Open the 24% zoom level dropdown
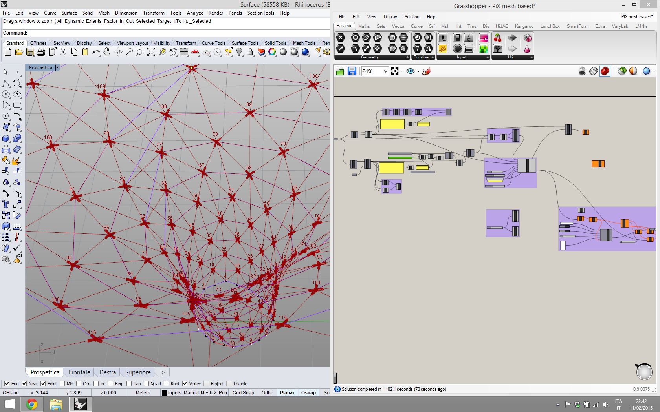The height and width of the screenshot is (412, 660). coord(385,71)
